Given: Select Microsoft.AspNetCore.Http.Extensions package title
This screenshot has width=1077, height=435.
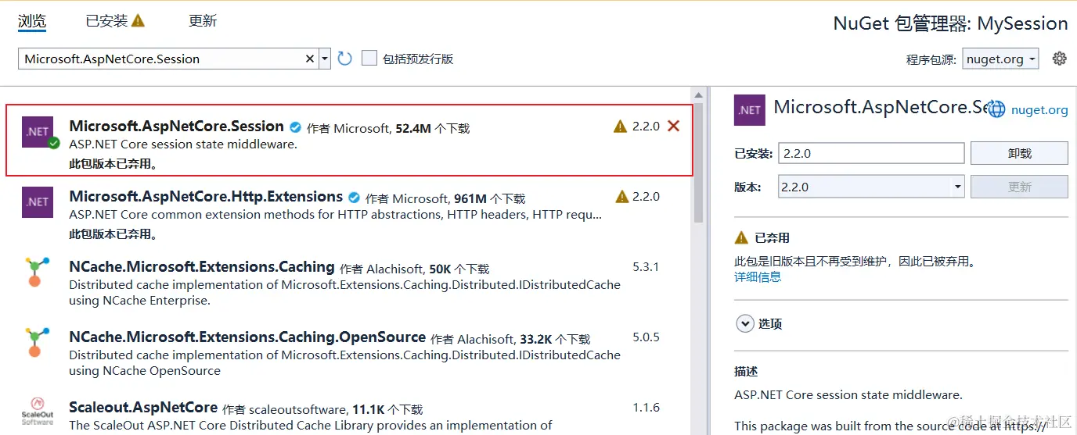Looking at the screenshot, I should point(206,196).
